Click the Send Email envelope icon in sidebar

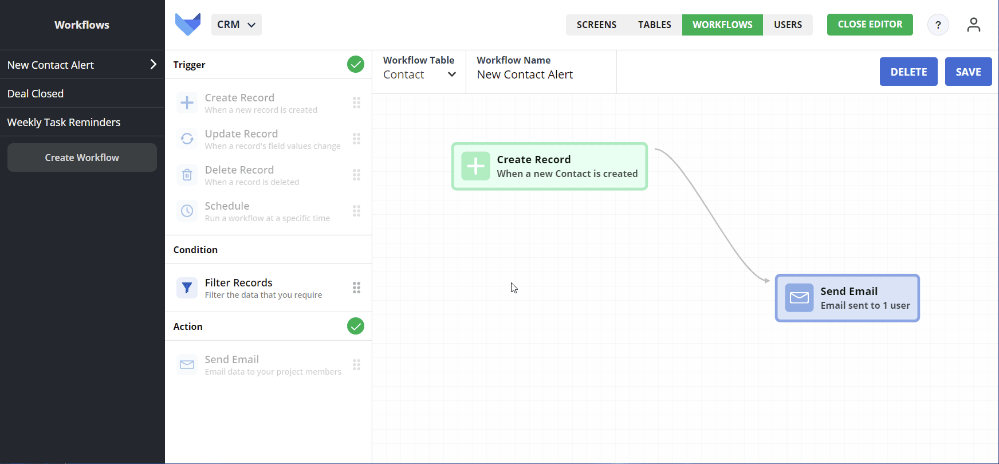[187, 364]
